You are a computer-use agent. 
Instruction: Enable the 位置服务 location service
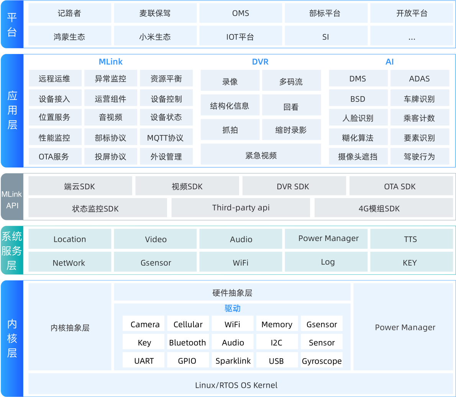[x=55, y=117]
